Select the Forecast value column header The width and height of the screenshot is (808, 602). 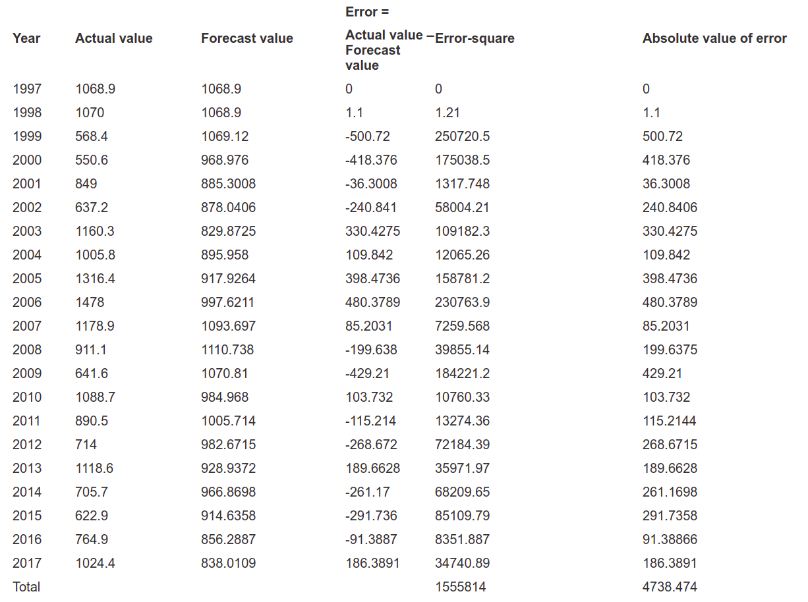coord(247,38)
